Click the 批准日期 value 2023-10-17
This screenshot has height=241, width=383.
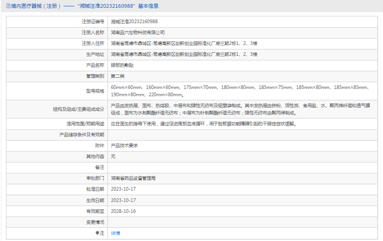point(123,189)
